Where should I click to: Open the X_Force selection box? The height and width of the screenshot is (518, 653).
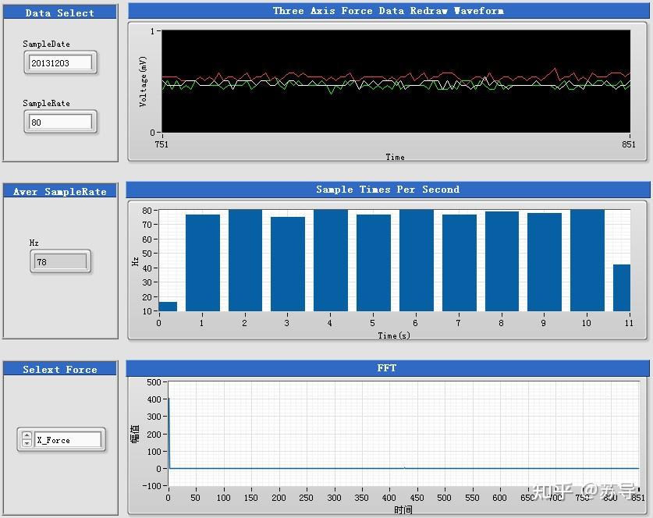[68, 440]
